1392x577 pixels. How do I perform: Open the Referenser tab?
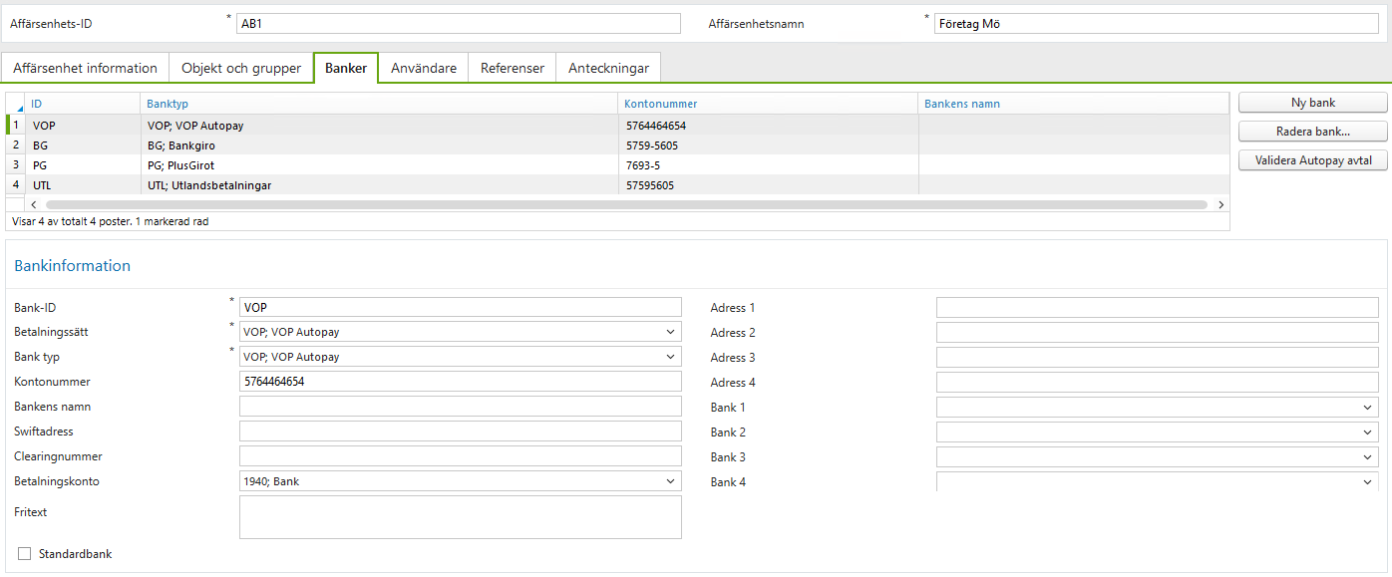(512, 68)
